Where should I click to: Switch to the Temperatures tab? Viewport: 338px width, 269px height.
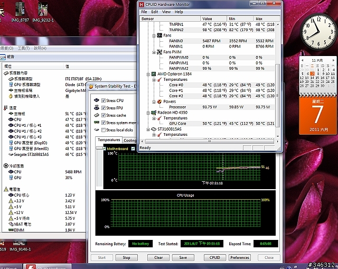pos(109,140)
